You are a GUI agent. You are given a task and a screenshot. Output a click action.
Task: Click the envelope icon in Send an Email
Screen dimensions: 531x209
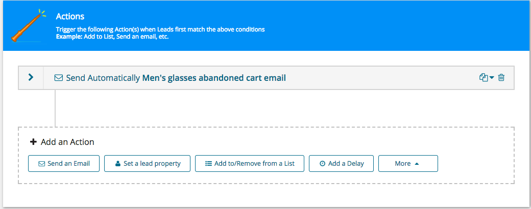coord(41,164)
